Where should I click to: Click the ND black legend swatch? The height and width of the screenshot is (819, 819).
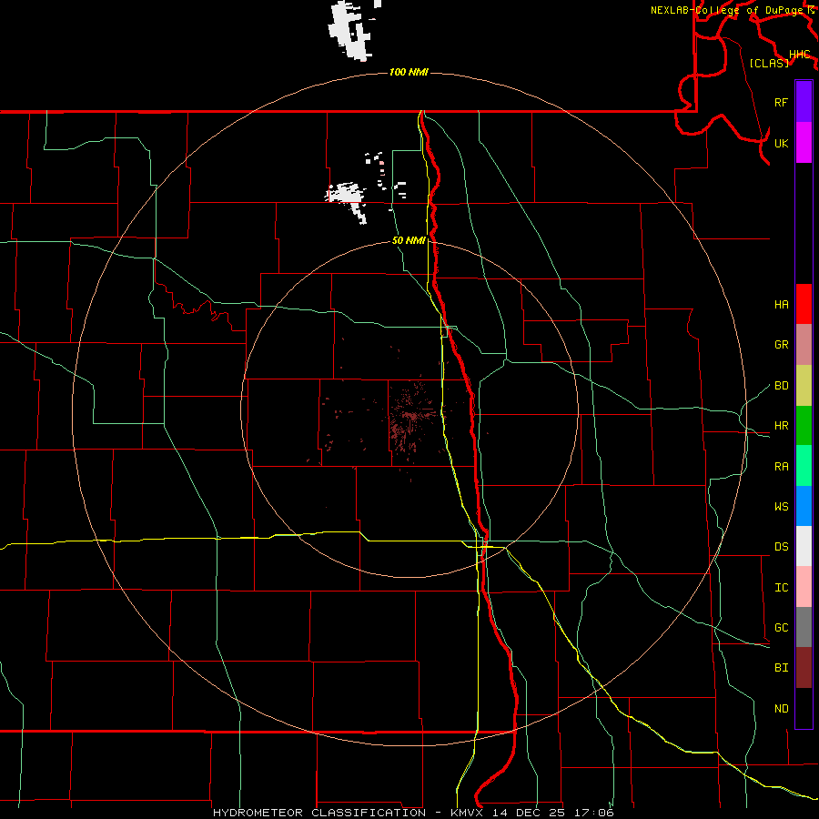[x=804, y=708]
